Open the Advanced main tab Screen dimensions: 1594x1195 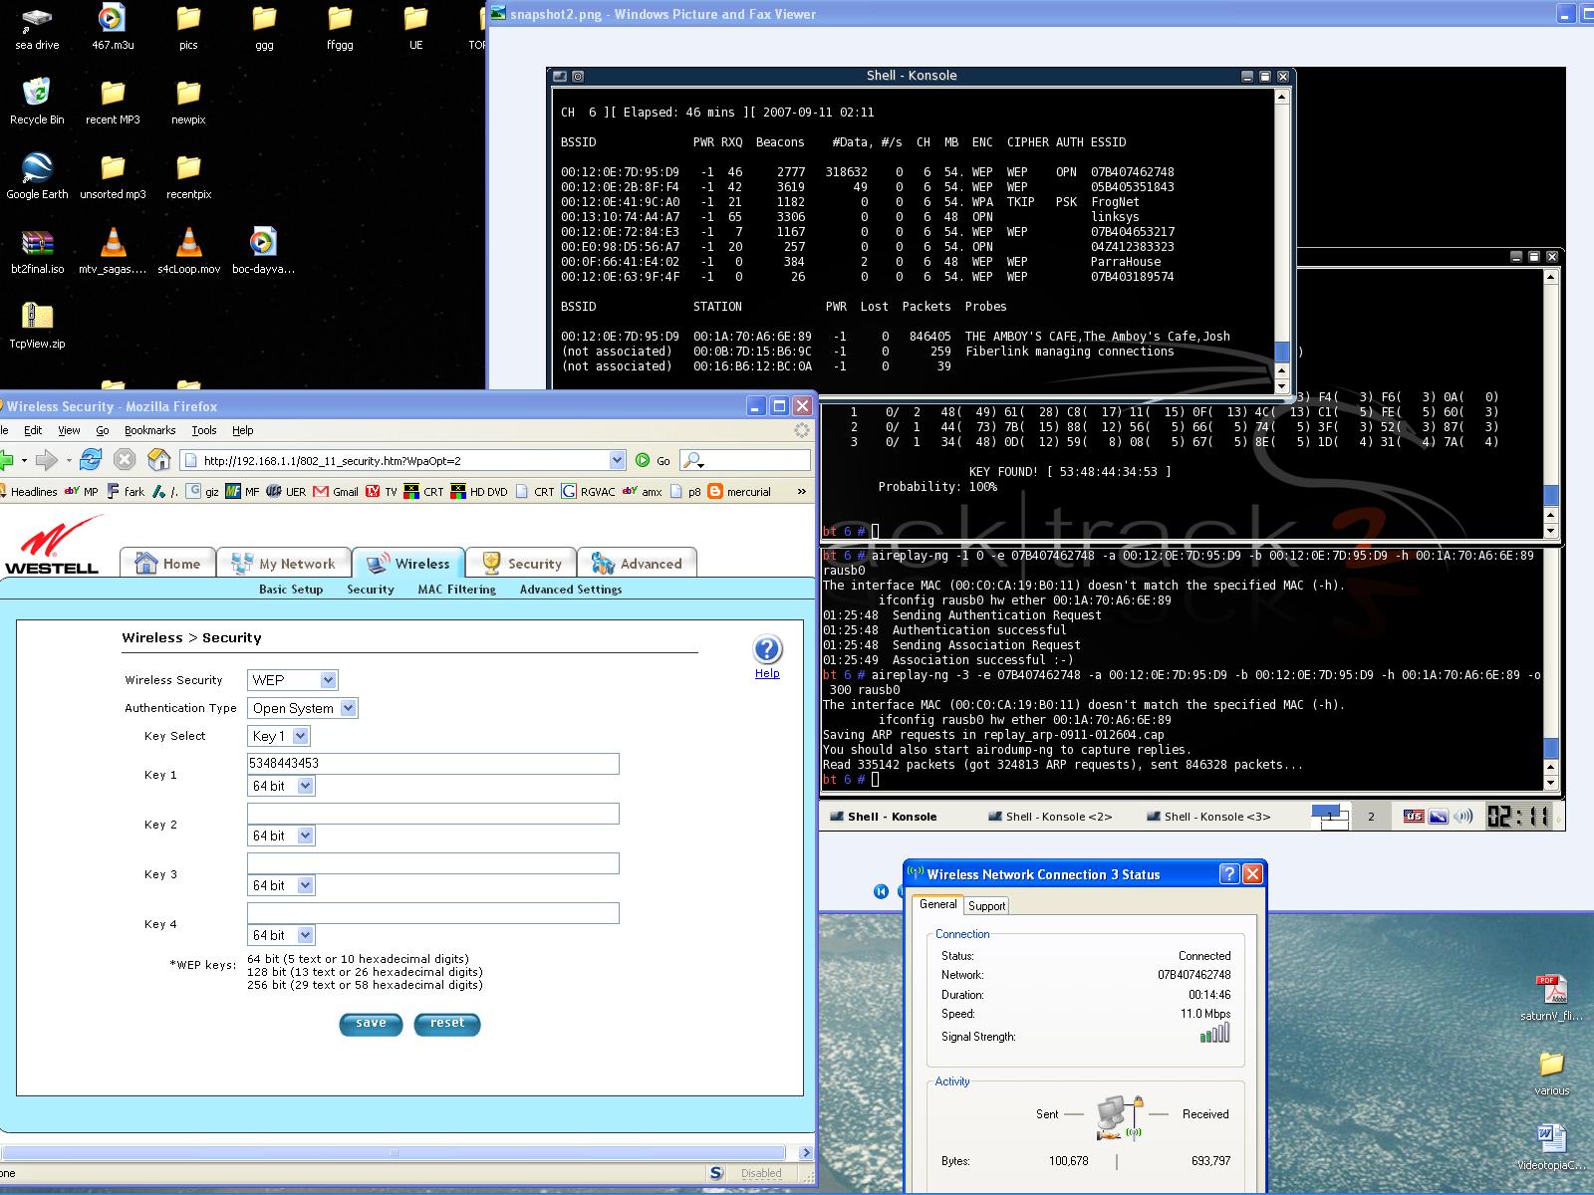pyautogui.click(x=637, y=563)
